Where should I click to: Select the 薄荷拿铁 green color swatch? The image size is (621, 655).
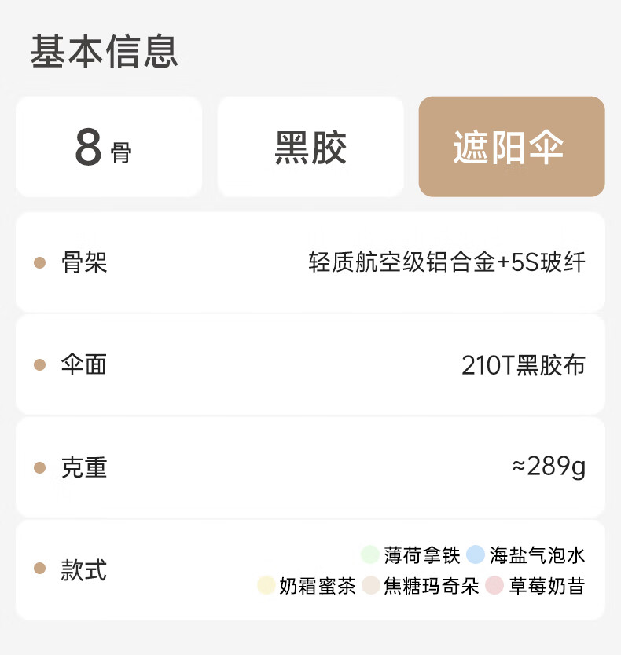click(370, 555)
